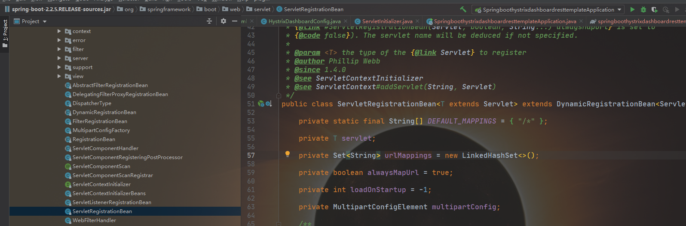Start debugging with the green bug icon

pos(643,9)
